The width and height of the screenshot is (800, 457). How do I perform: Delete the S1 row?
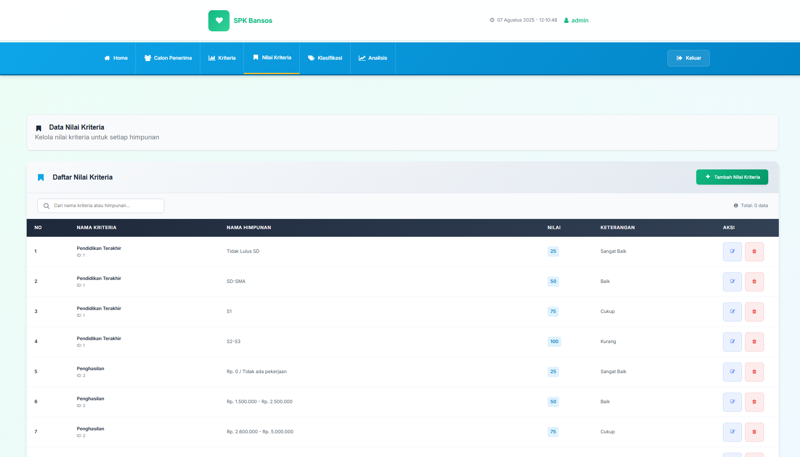(x=754, y=312)
